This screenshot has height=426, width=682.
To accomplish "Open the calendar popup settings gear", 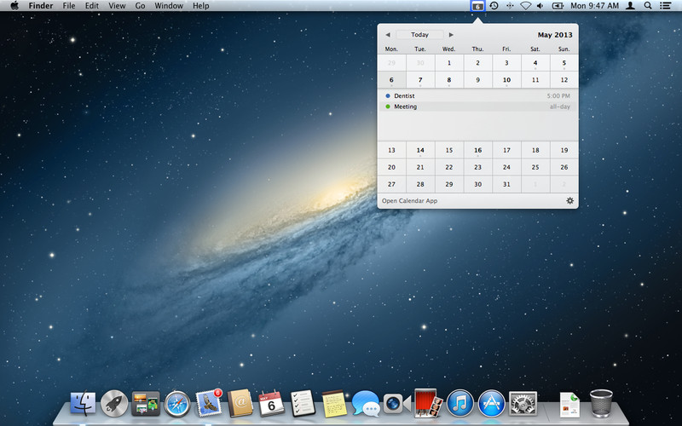I will coord(569,200).
